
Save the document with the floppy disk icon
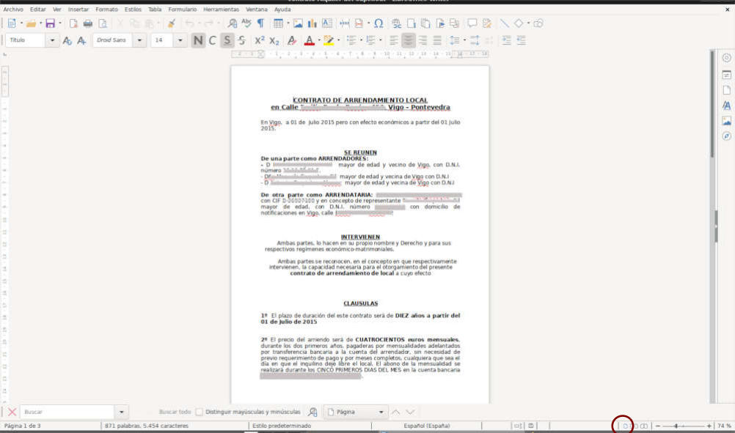(50, 23)
